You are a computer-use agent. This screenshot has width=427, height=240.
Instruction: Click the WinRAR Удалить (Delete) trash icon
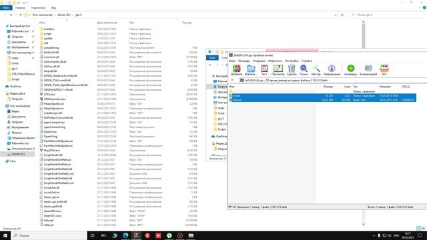coord(292,70)
